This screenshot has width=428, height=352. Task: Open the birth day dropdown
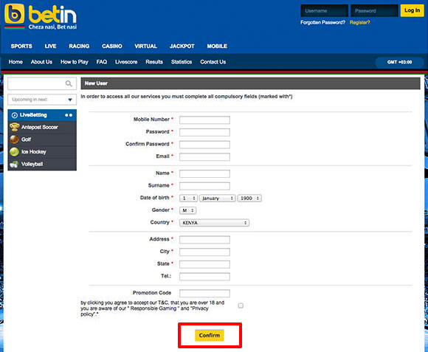coord(188,198)
